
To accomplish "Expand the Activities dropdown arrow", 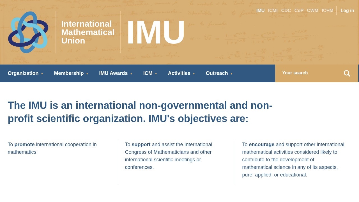I will (194, 74).
